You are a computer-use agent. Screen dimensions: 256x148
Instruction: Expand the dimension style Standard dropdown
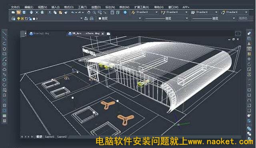coord(186,12)
